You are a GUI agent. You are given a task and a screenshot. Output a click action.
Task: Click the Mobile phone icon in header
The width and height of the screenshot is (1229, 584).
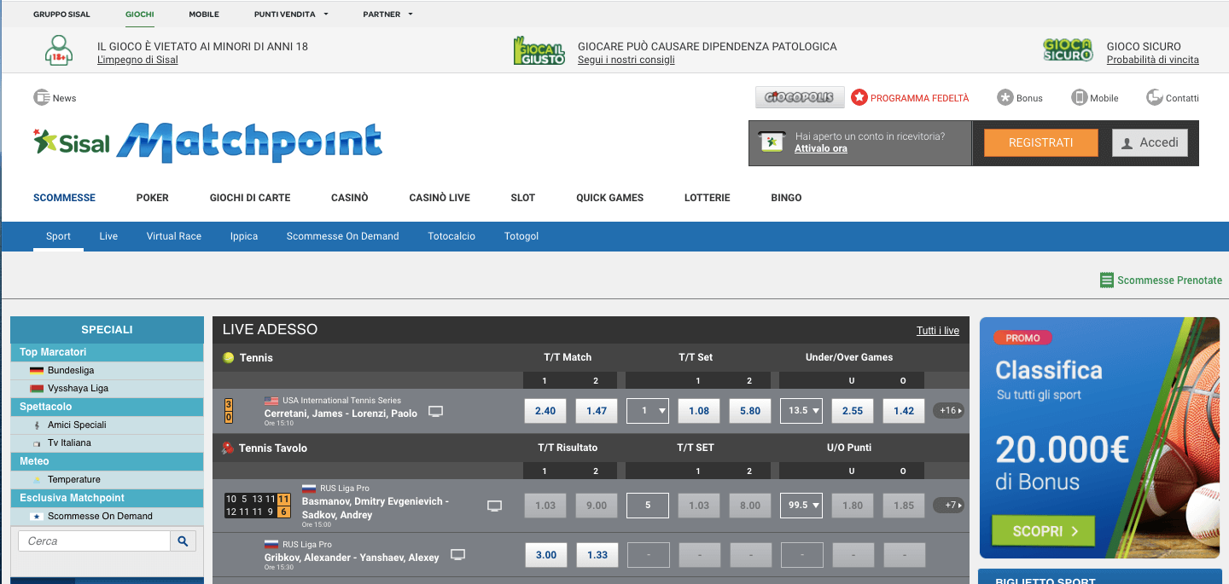click(x=1080, y=97)
